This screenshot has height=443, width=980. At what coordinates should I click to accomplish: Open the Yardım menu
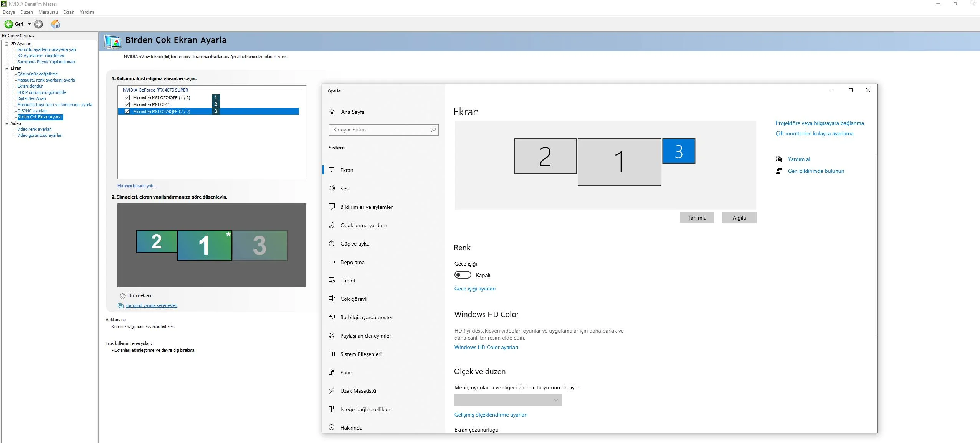tap(87, 12)
